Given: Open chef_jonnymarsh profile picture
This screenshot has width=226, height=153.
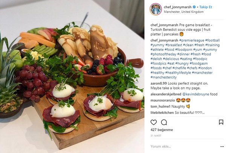Looking at the screenshot, I should pyautogui.click(x=156, y=9).
